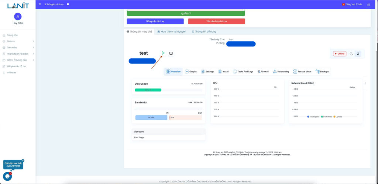Click the green Disk Usage progress bar
Image resolution: width=378 pixels, height=184 pixels.
tap(148, 90)
